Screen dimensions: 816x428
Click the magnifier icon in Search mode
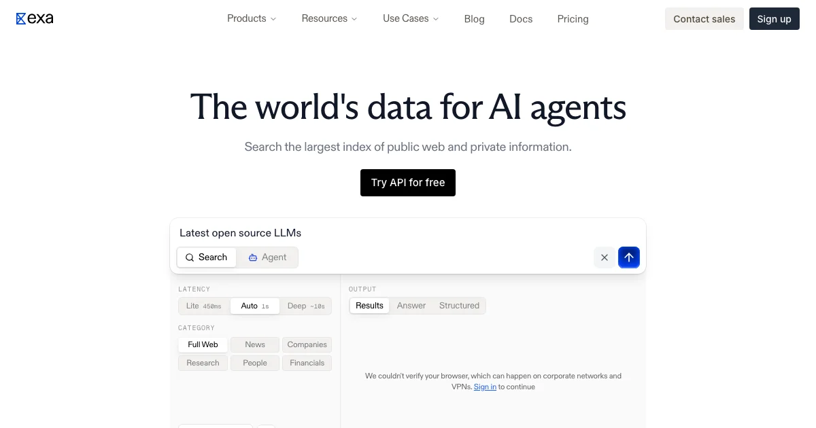(x=190, y=257)
